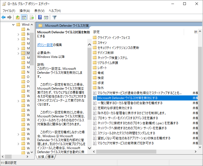The image size is (203, 166).
Task: Click tree pane scroll-up arrow
Action: (x=32, y=25)
